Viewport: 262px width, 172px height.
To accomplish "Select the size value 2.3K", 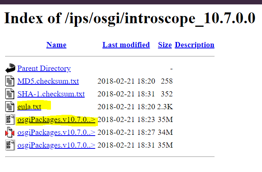I will [165, 107].
